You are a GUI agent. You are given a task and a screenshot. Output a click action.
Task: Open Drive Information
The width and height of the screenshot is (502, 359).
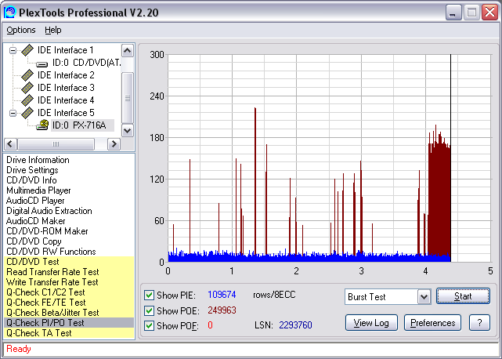[38, 160]
